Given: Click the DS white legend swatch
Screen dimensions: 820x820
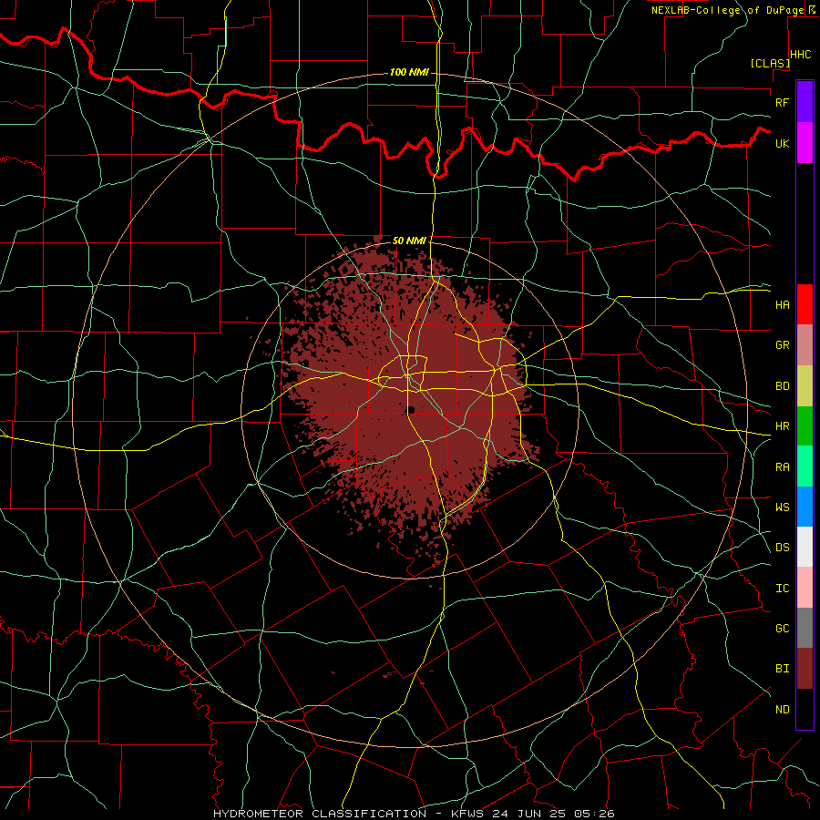Looking at the screenshot, I should (805, 547).
